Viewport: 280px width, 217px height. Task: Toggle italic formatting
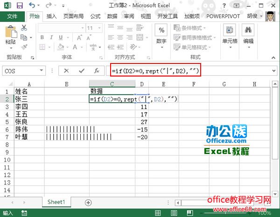tap(51, 37)
